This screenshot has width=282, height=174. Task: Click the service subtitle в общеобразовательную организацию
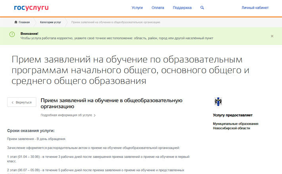click(x=112, y=103)
